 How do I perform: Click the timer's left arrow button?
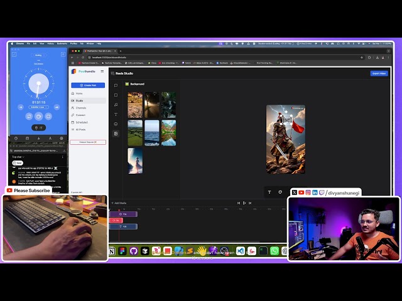21,107
